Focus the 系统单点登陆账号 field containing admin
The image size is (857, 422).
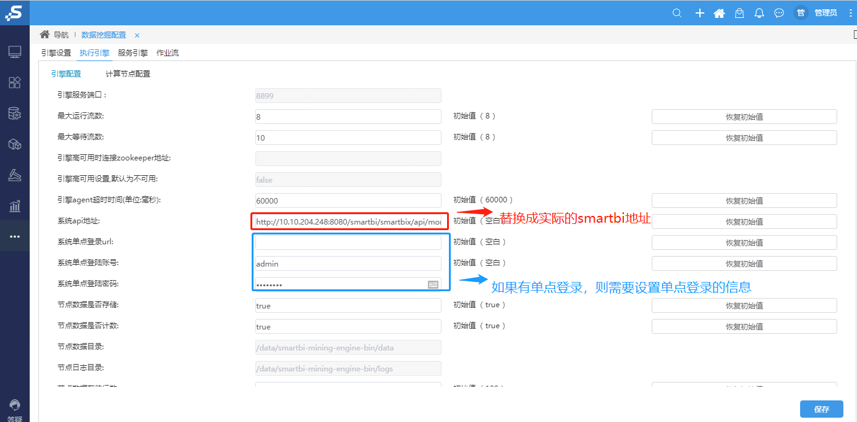pyautogui.click(x=348, y=263)
